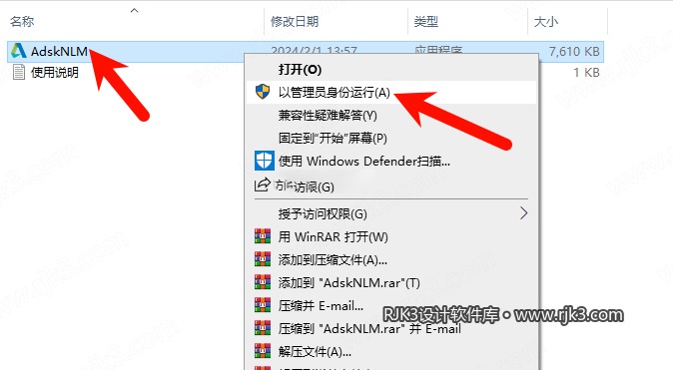Click the text document icon of 使用说明
This screenshot has width=673, height=370.
19,72
